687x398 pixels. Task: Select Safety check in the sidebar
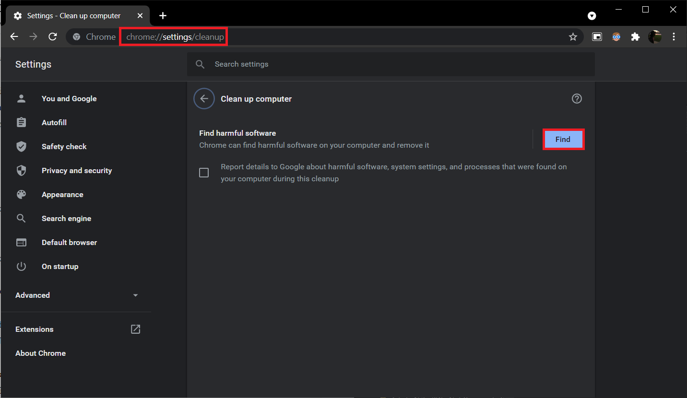click(64, 147)
